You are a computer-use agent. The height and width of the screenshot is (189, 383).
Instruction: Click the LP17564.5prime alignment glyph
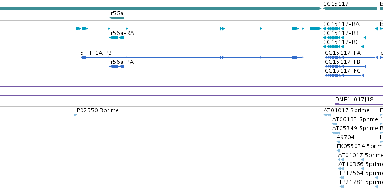[359, 178]
